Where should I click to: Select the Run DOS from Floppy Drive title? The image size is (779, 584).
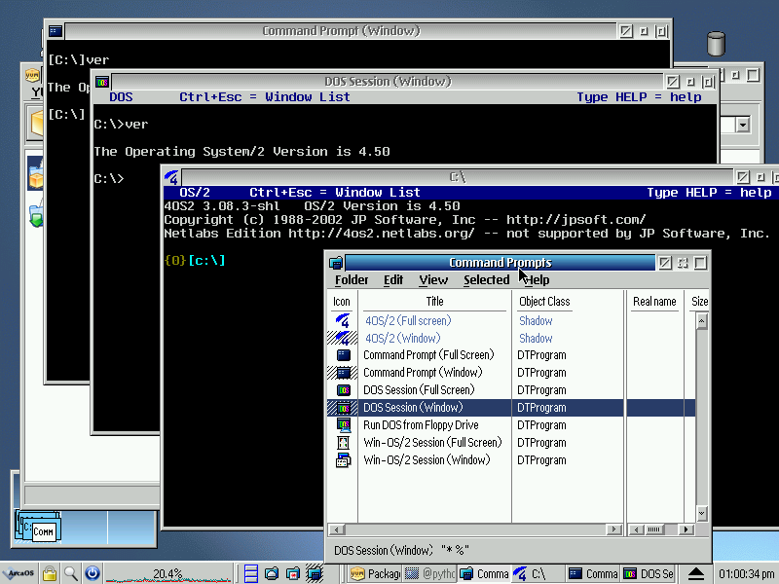[x=421, y=425]
